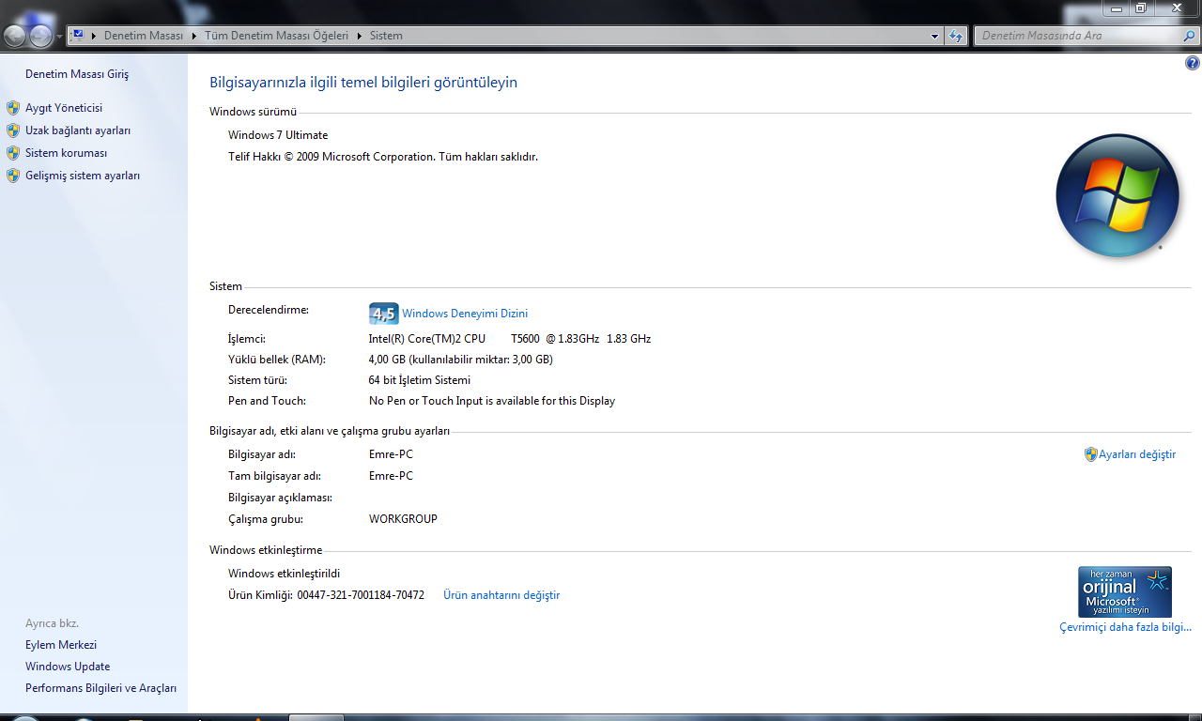Screen dimensions: 1202x721
Task: Open the recent pages dropdown beside Forward
Action: [x=59, y=37]
